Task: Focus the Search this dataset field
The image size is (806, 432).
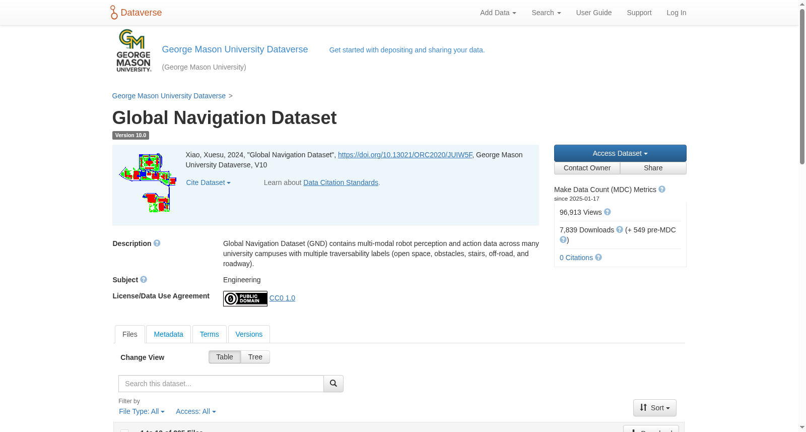Action: pos(221,384)
